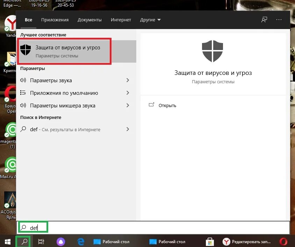Expand Параметры звука chevron arrow

pos(128,80)
